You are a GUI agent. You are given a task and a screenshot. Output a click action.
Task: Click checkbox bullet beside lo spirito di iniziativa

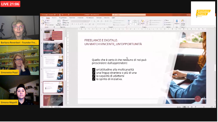coord(94,79)
